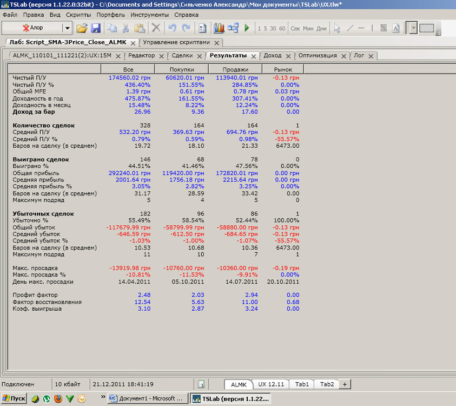456x406 pixels.
Task: Click the delete X toolbar icon
Action: point(156,28)
